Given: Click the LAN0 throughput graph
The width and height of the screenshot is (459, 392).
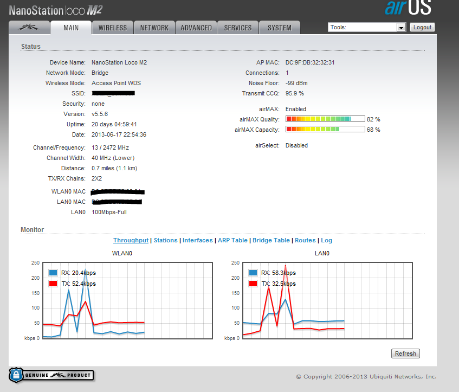Looking at the screenshot, I should 327,300.
